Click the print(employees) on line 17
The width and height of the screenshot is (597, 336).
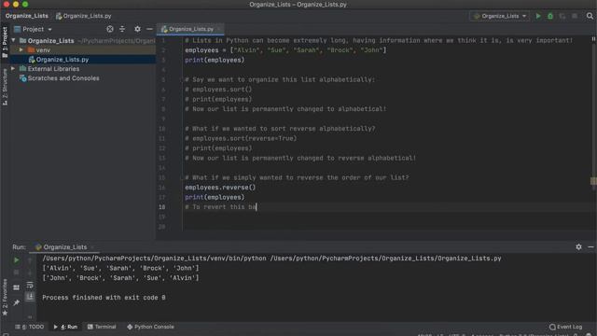pos(215,197)
